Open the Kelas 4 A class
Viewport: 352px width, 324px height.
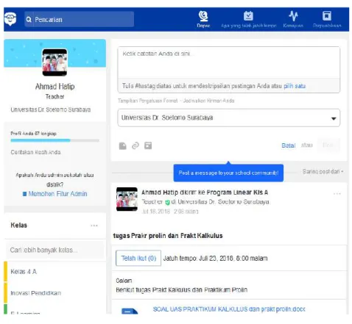click(24, 272)
